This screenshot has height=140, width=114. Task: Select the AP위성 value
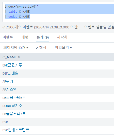pyautogui.click(x=8, y=81)
